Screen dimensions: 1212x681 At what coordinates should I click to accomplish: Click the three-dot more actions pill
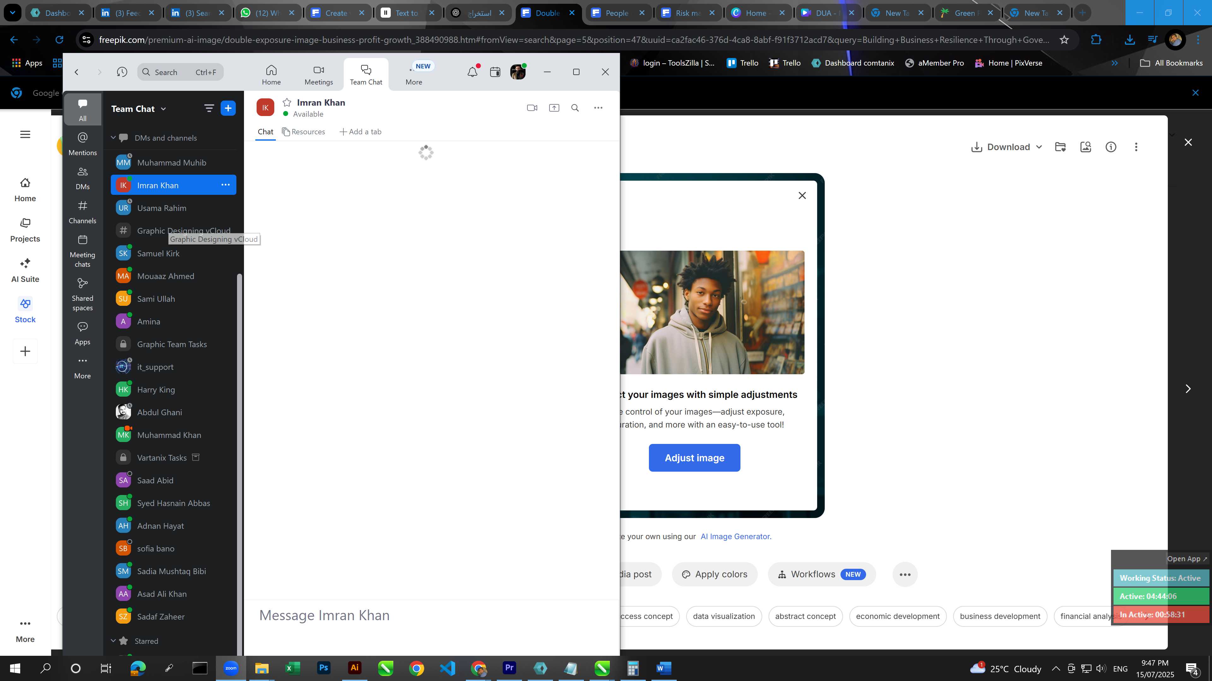coord(905,574)
